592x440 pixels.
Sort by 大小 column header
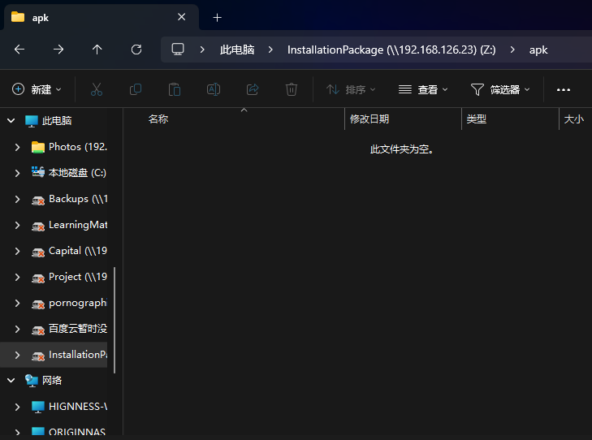(x=574, y=119)
